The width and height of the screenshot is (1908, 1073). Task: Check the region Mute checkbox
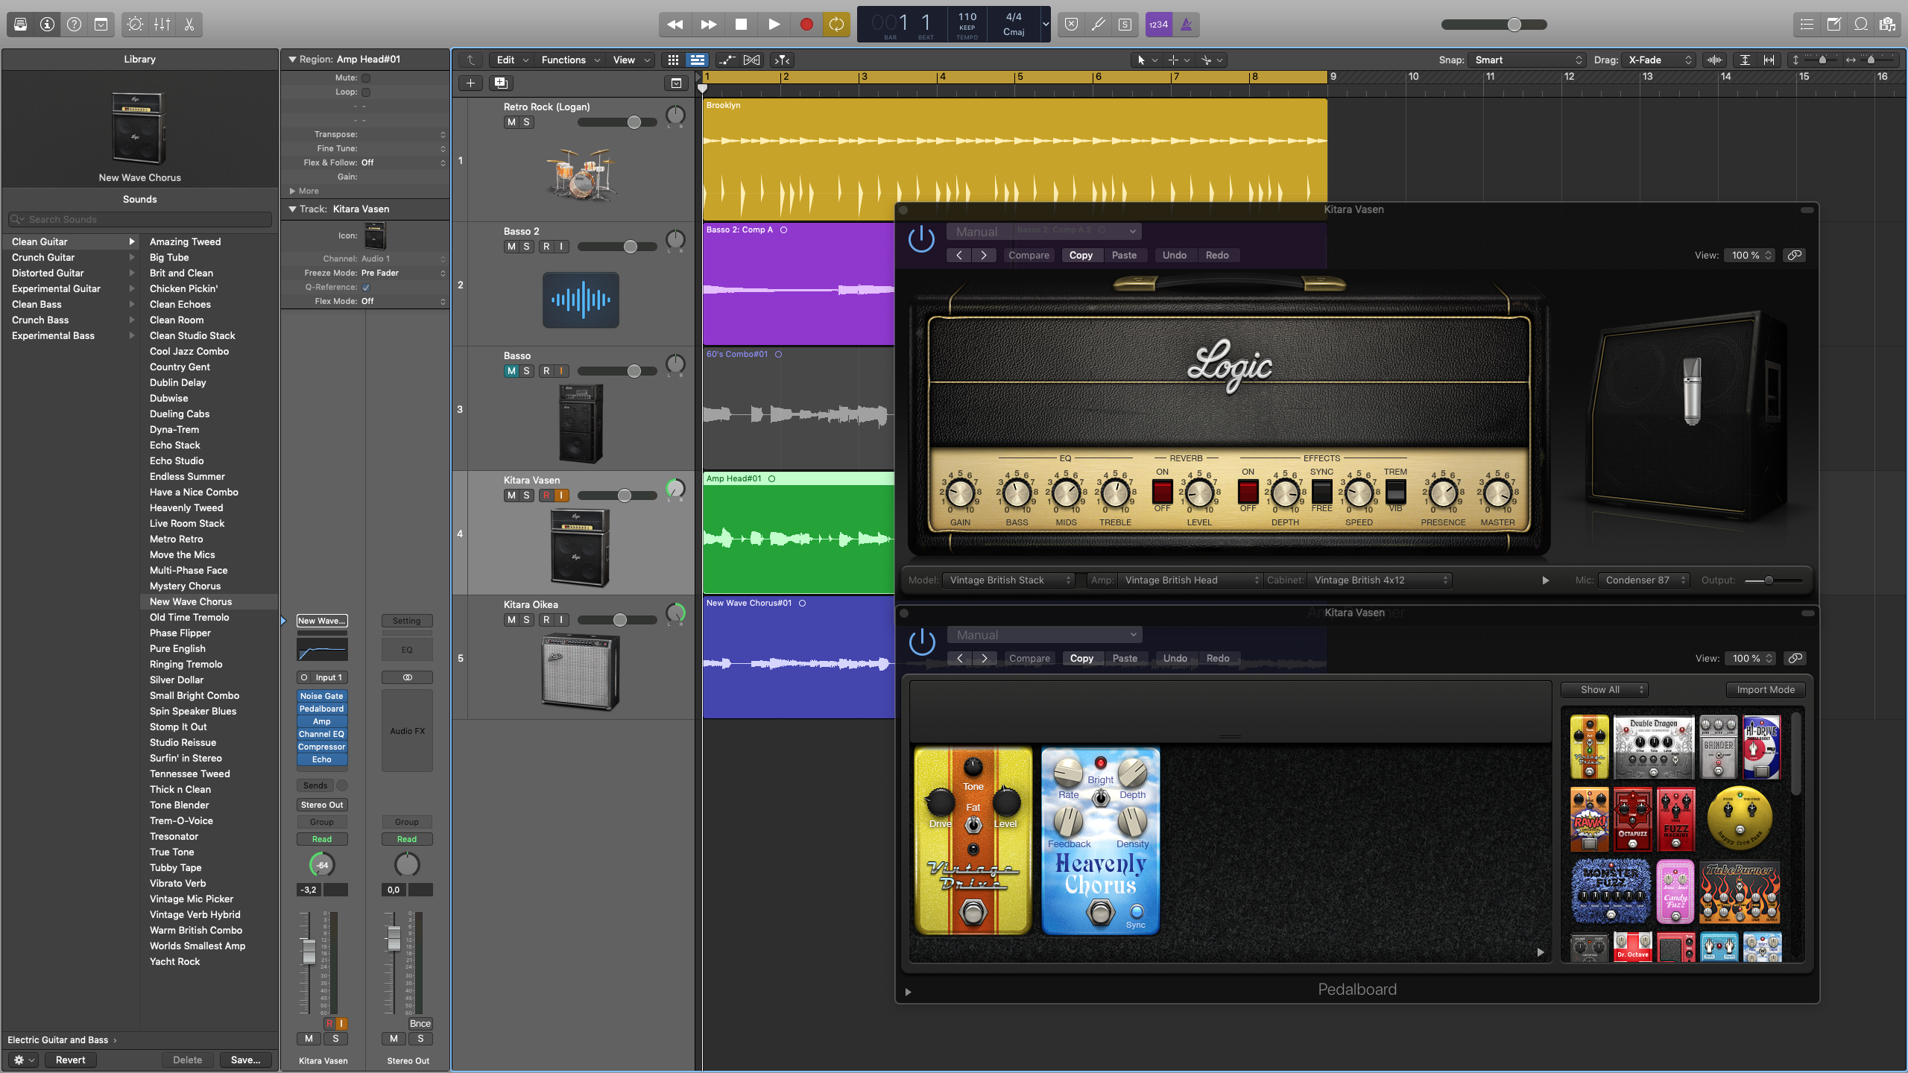[x=366, y=78]
